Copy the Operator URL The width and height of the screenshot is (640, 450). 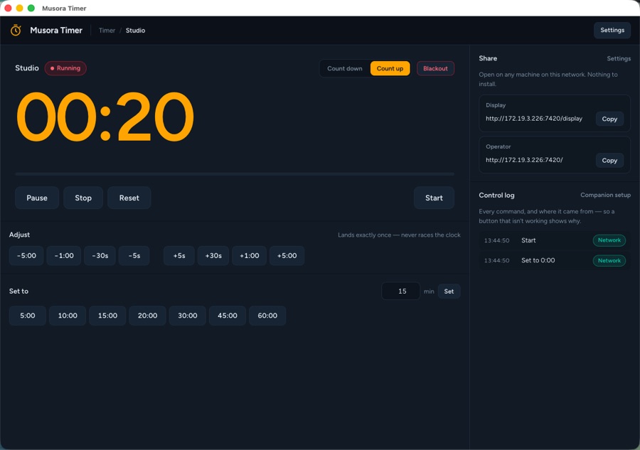tap(609, 161)
